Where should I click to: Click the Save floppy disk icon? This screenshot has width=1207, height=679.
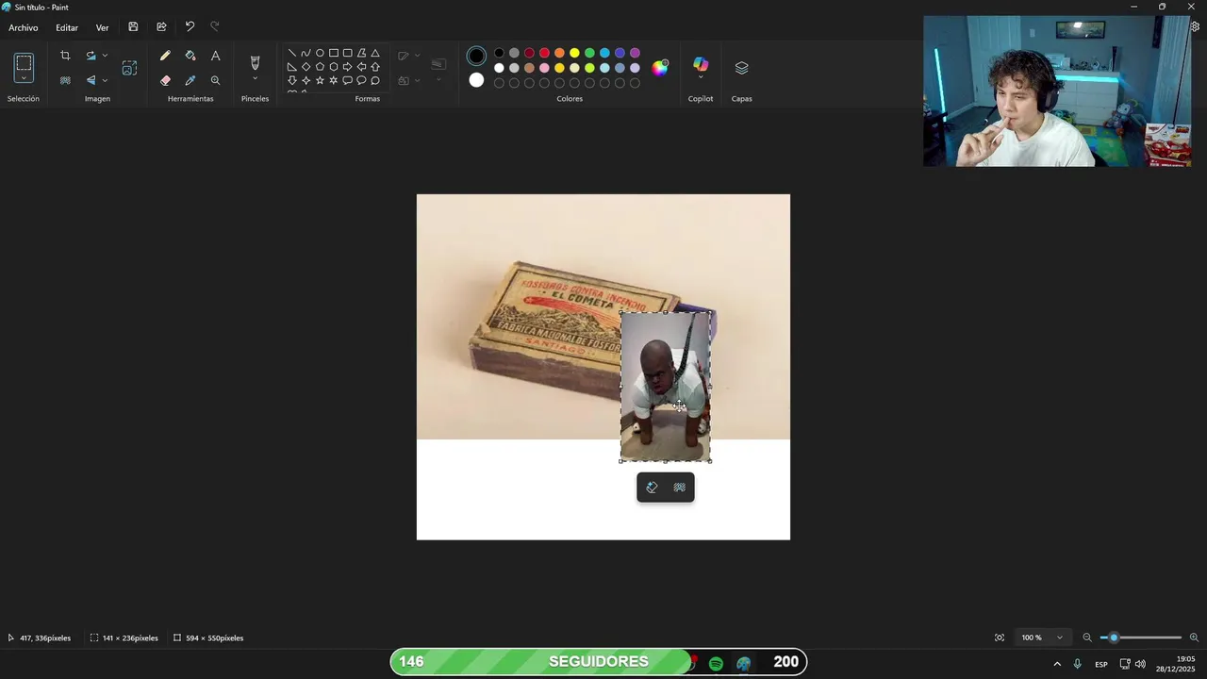pyautogui.click(x=133, y=27)
